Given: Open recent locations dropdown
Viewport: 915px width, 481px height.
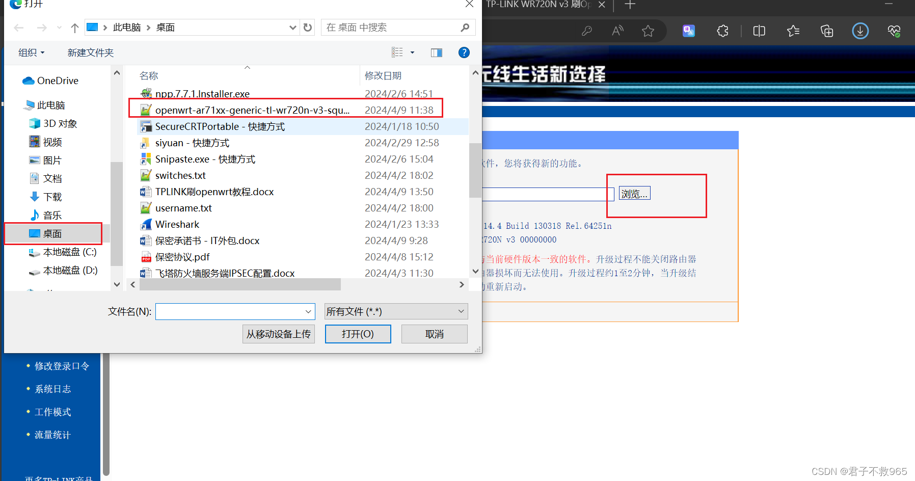Looking at the screenshot, I should tap(59, 28).
